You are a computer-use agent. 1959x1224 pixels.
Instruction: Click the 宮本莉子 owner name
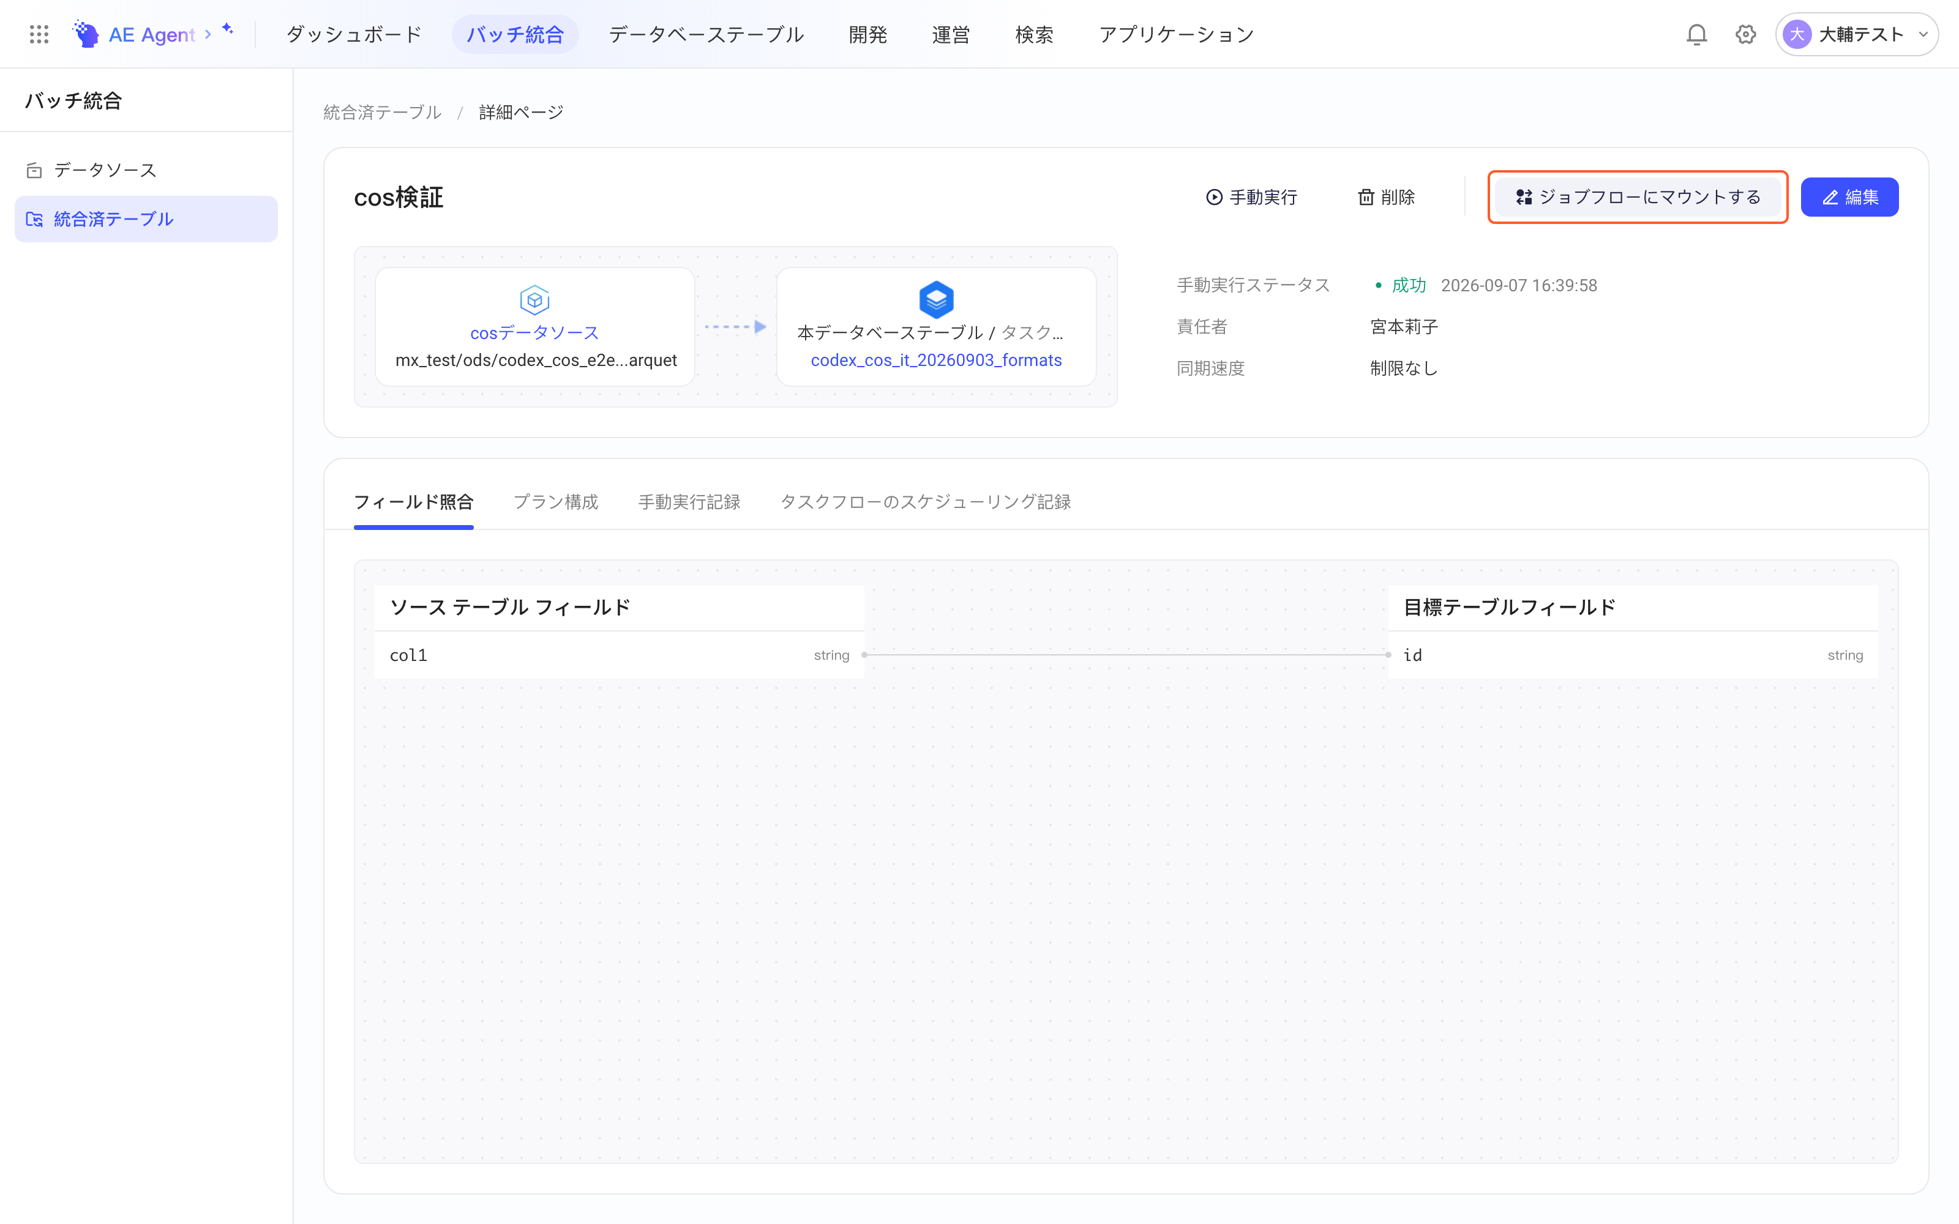pyautogui.click(x=1404, y=327)
